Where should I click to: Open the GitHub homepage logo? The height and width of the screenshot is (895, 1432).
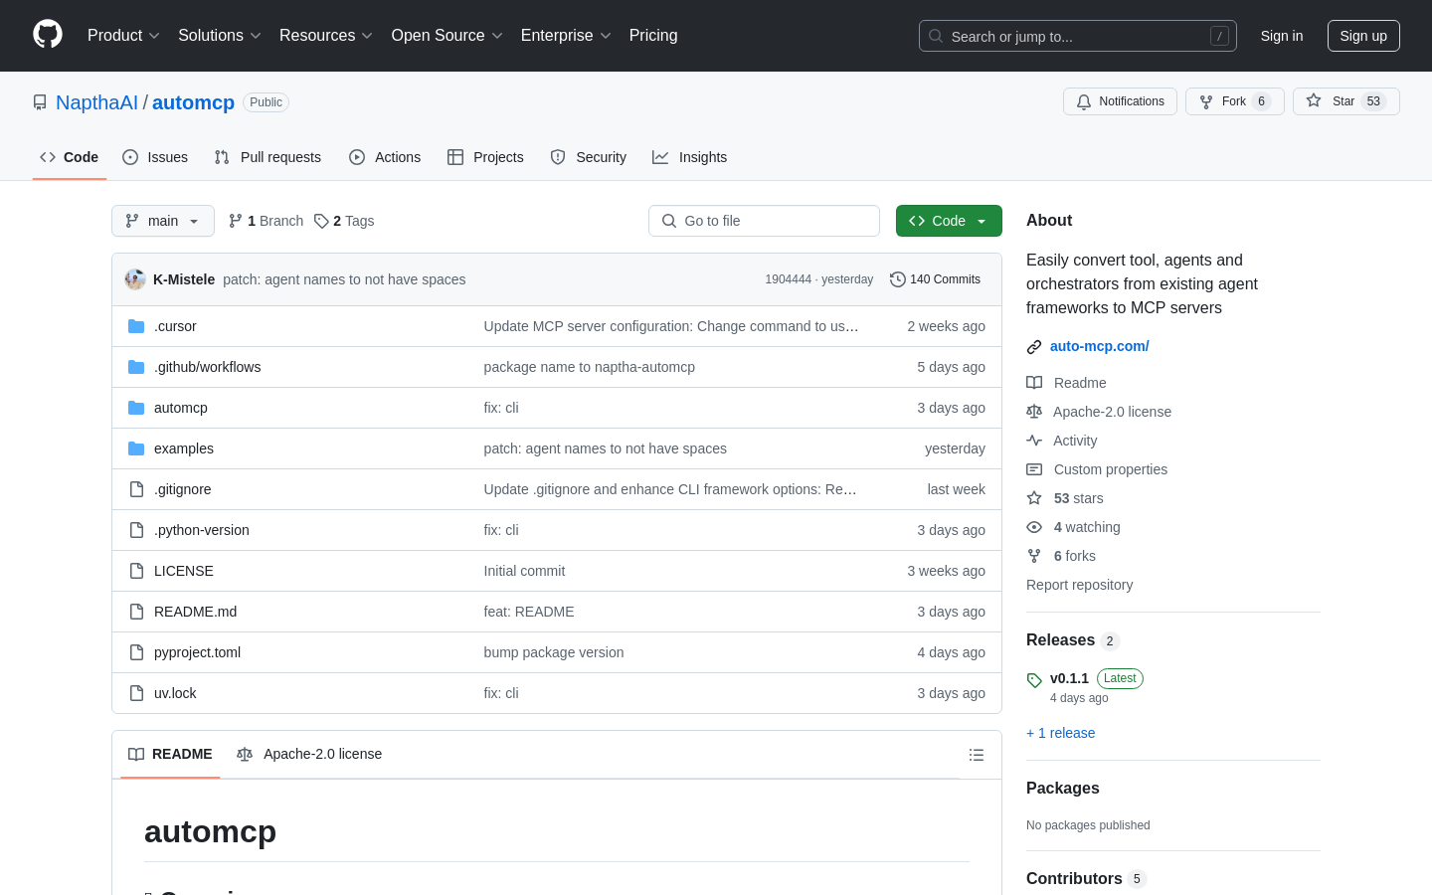[48, 35]
